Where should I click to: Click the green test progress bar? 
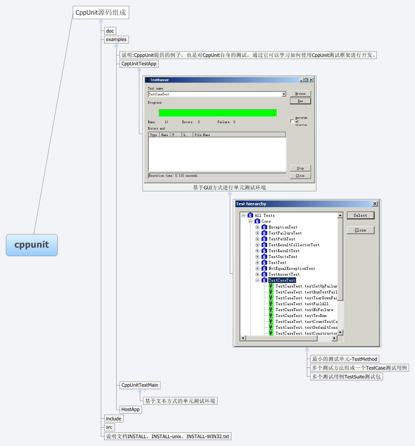pos(218,113)
